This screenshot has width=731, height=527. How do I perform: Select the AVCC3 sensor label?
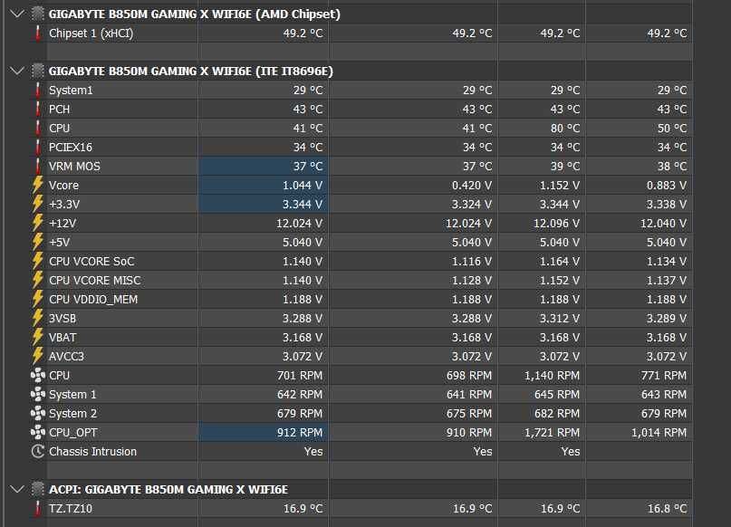coord(66,357)
